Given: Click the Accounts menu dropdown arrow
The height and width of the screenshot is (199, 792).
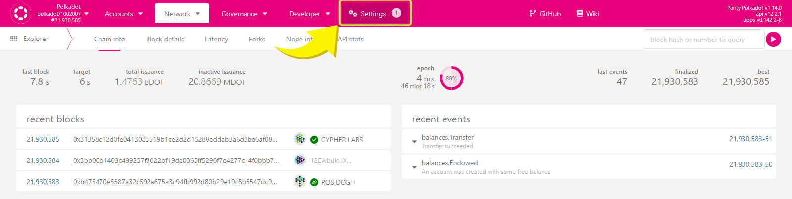Looking at the screenshot, I should click(140, 14).
